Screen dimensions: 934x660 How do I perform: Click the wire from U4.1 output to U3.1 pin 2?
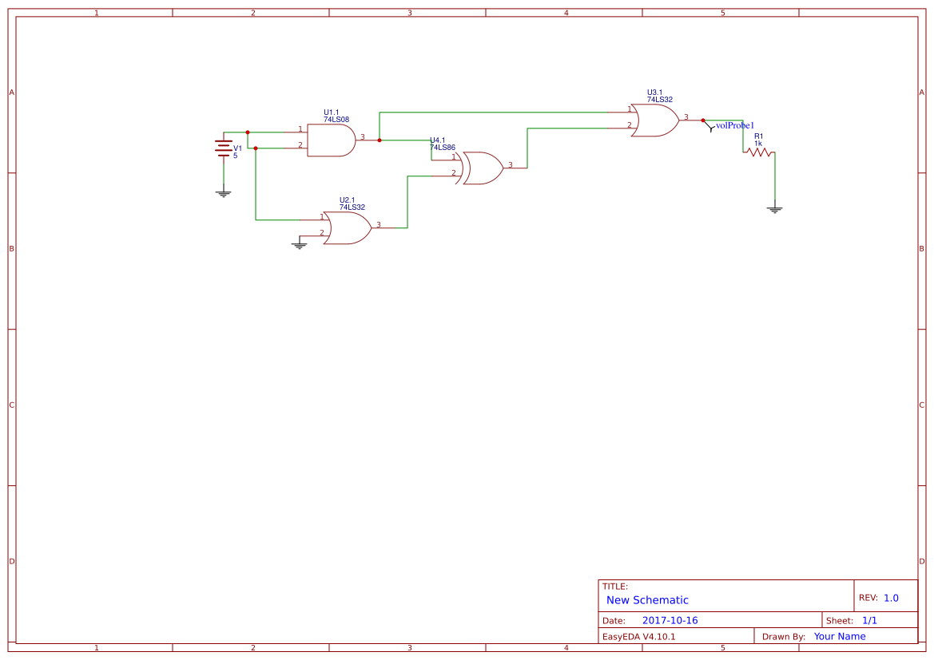pos(527,148)
